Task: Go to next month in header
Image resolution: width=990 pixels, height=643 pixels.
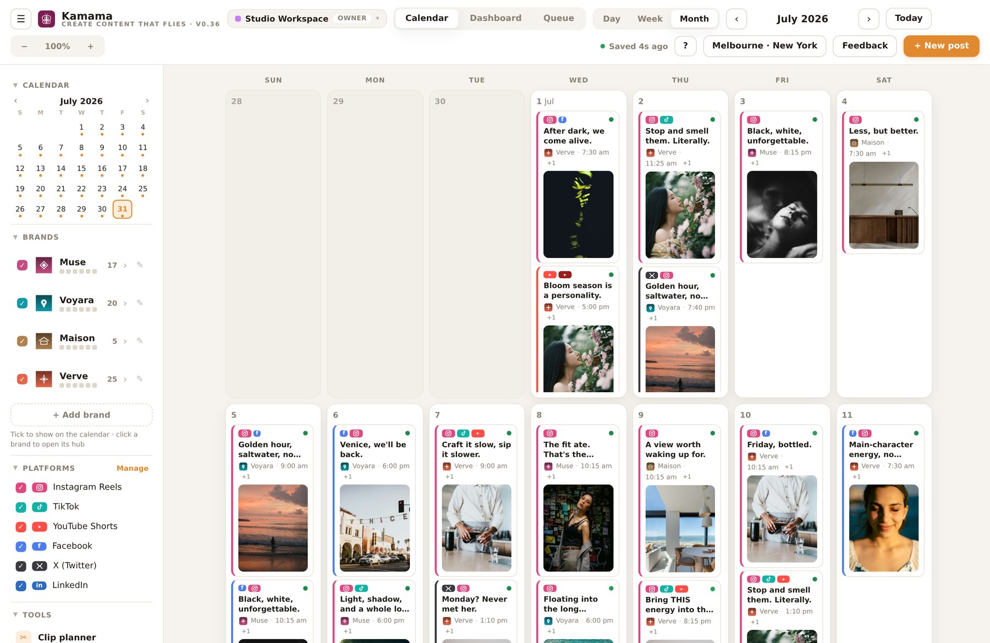Action: [x=868, y=19]
